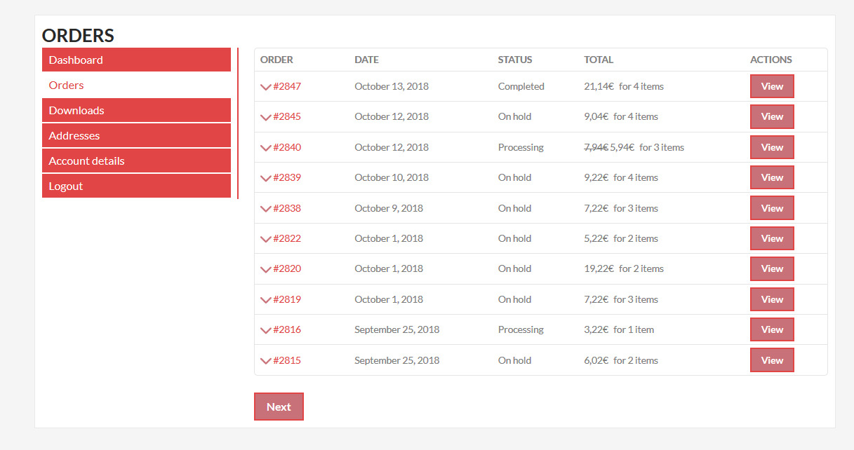Open order number #2819 link

pyautogui.click(x=287, y=299)
